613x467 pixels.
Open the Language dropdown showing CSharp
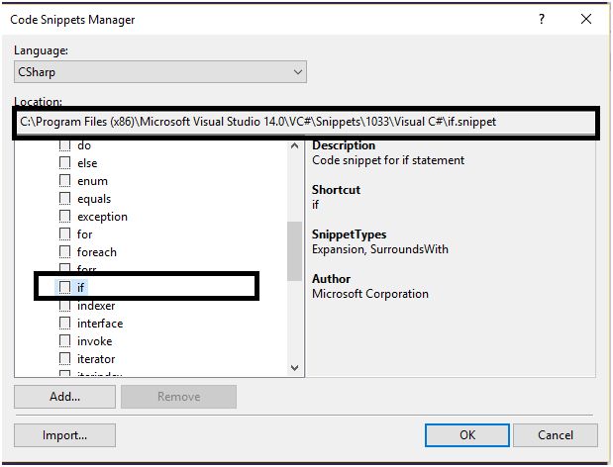click(x=160, y=72)
